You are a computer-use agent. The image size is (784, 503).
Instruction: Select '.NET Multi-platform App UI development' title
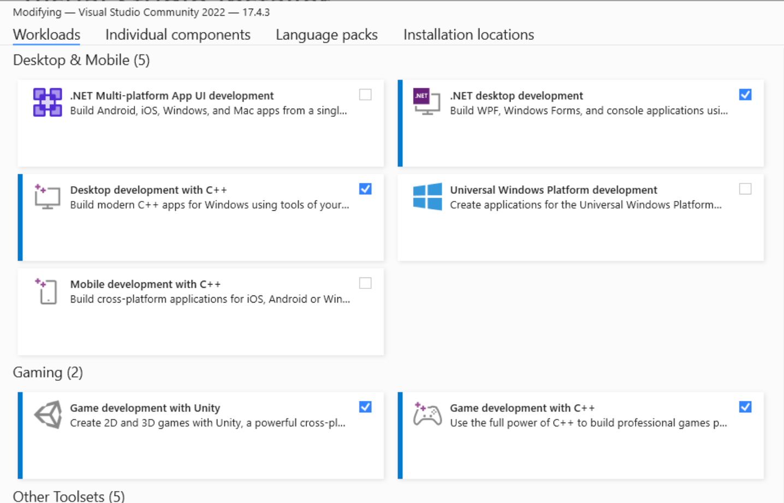172,96
